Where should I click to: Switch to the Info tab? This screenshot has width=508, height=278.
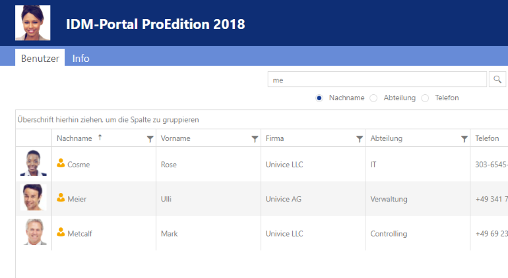[x=80, y=58]
